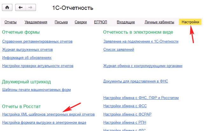Select the highlighted Настройки tab
The height and width of the screenshot is (131, 205).
[190, 22]
